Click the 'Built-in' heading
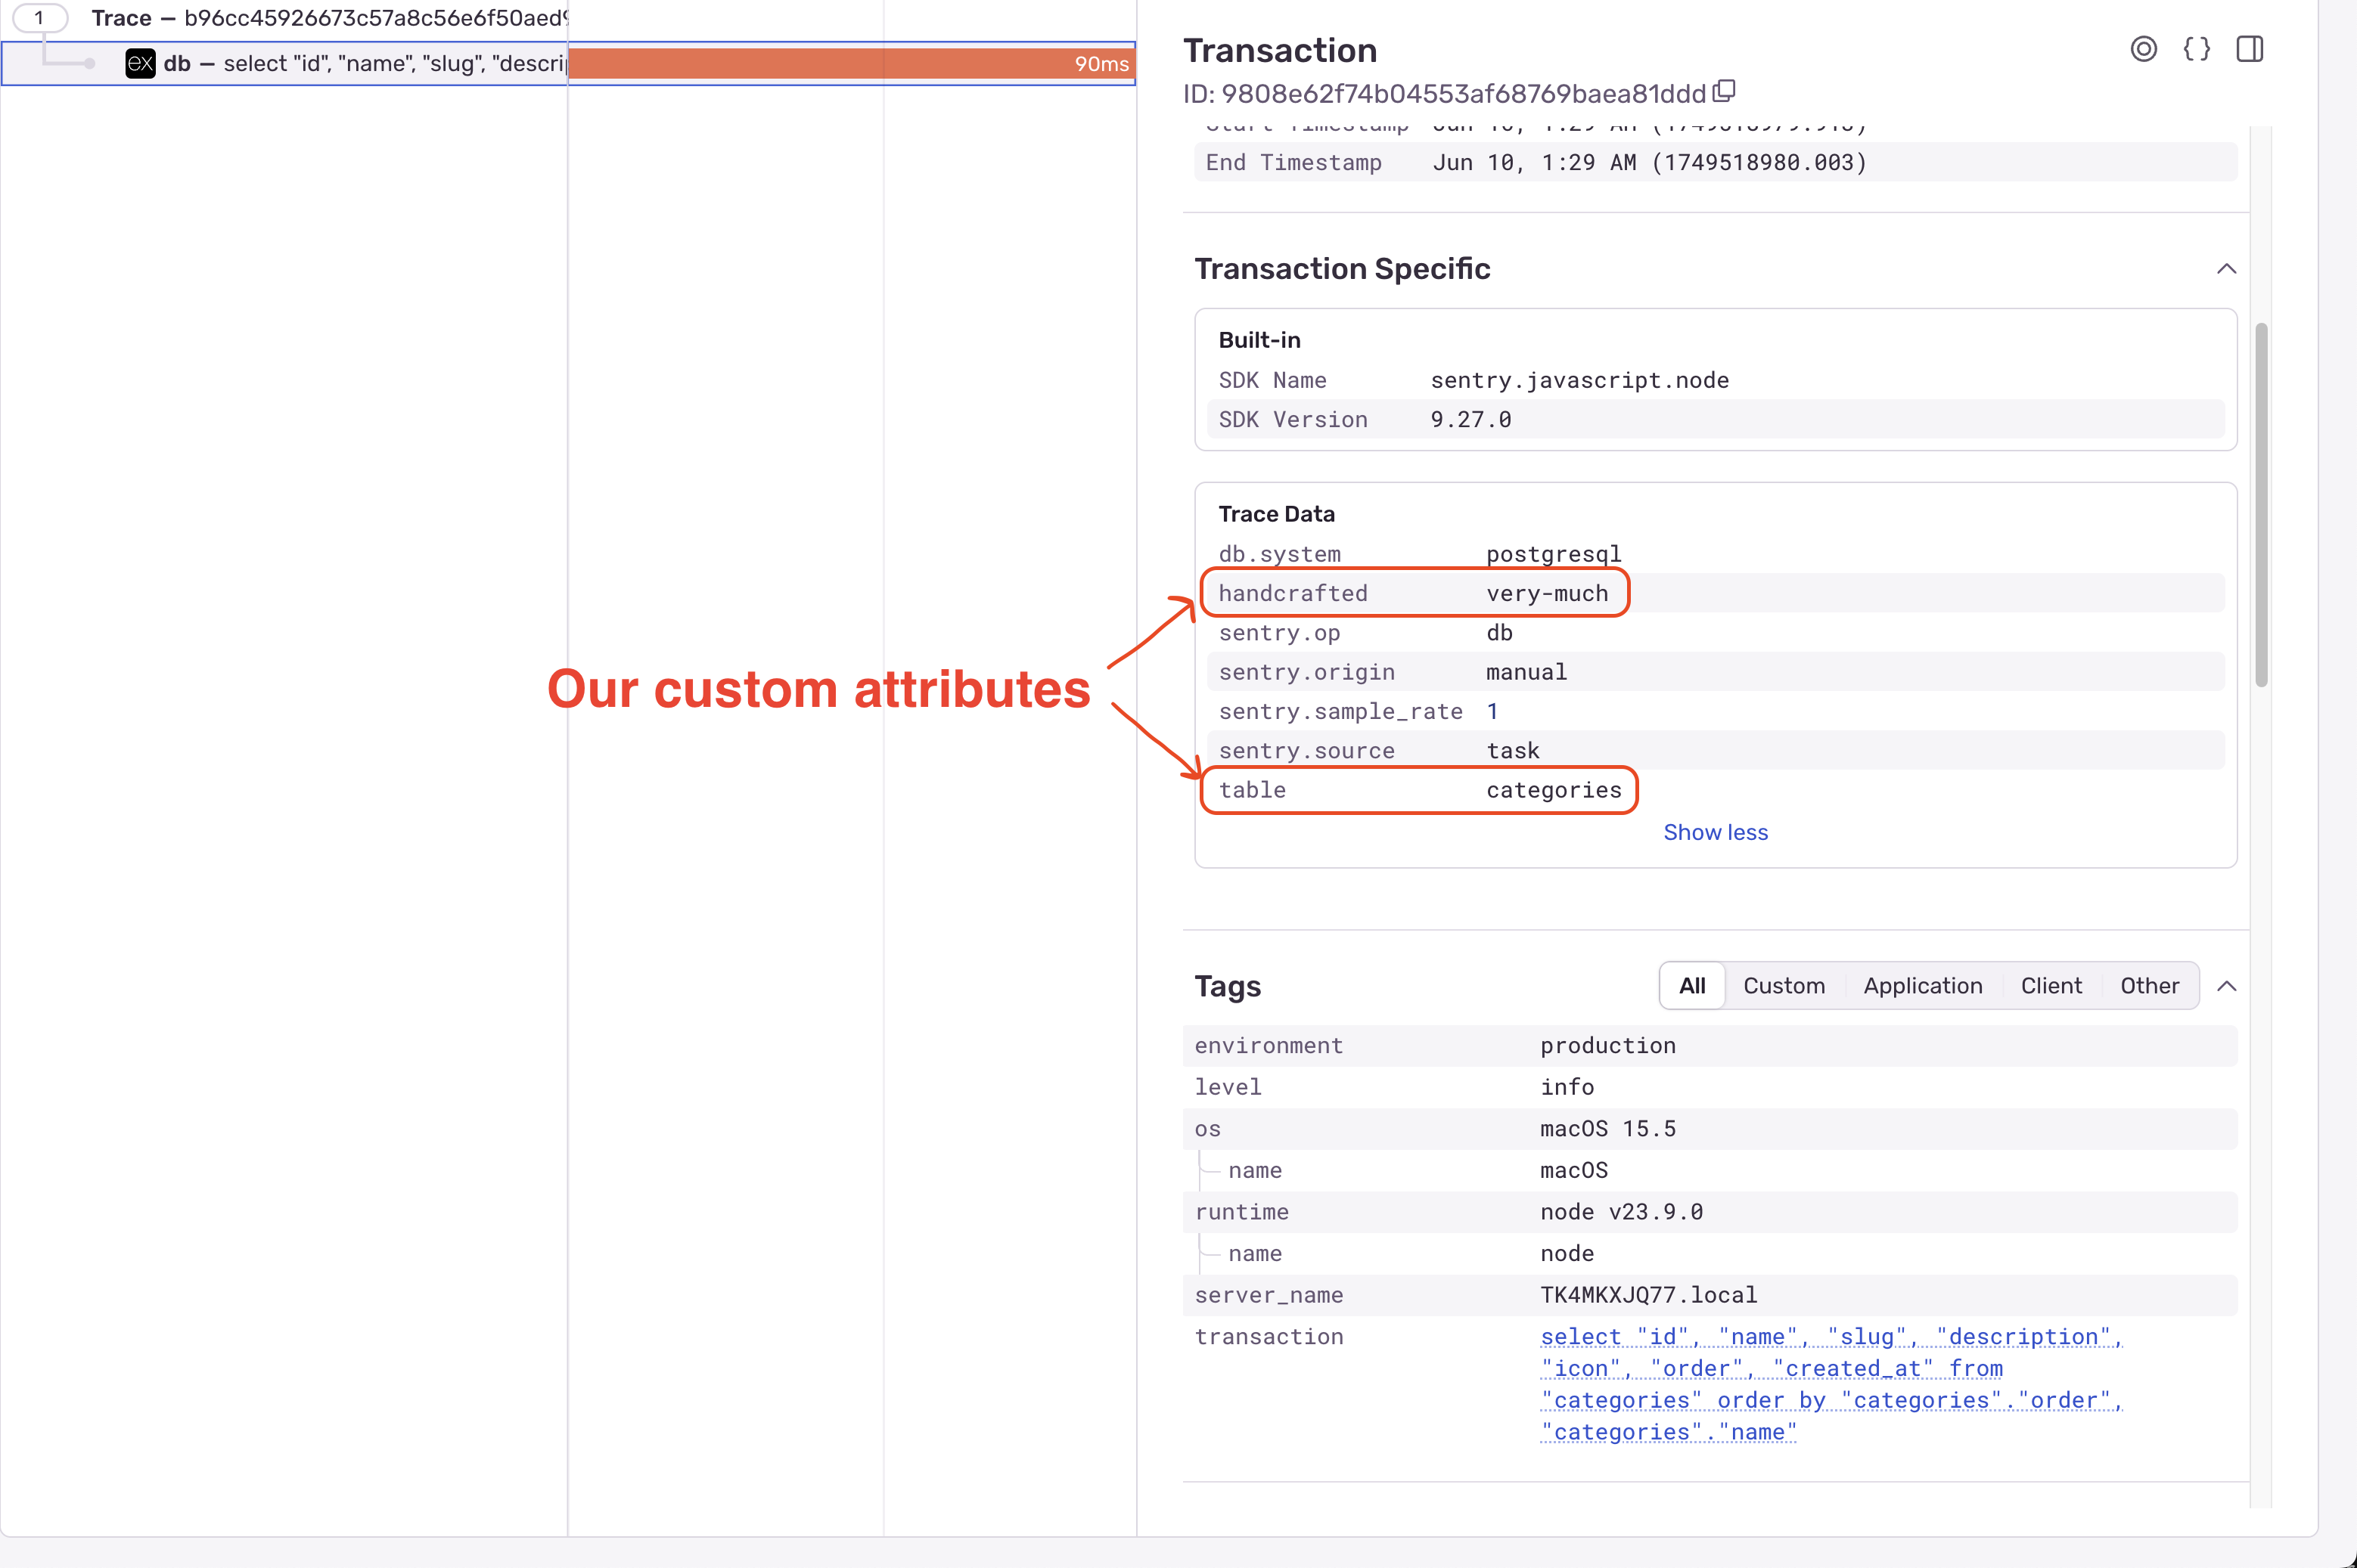Screen dimensions: 2357x1568 (1259, 340)
